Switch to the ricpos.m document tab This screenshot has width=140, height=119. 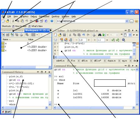click(112, 61)
